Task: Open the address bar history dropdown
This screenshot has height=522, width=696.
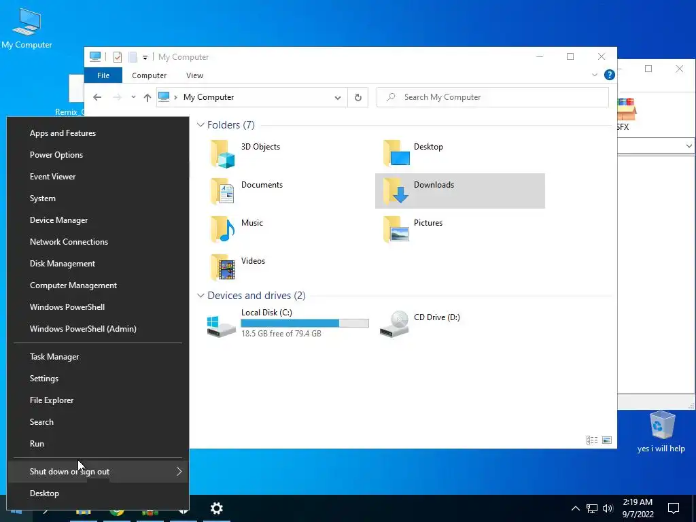Action: (338, 98)
